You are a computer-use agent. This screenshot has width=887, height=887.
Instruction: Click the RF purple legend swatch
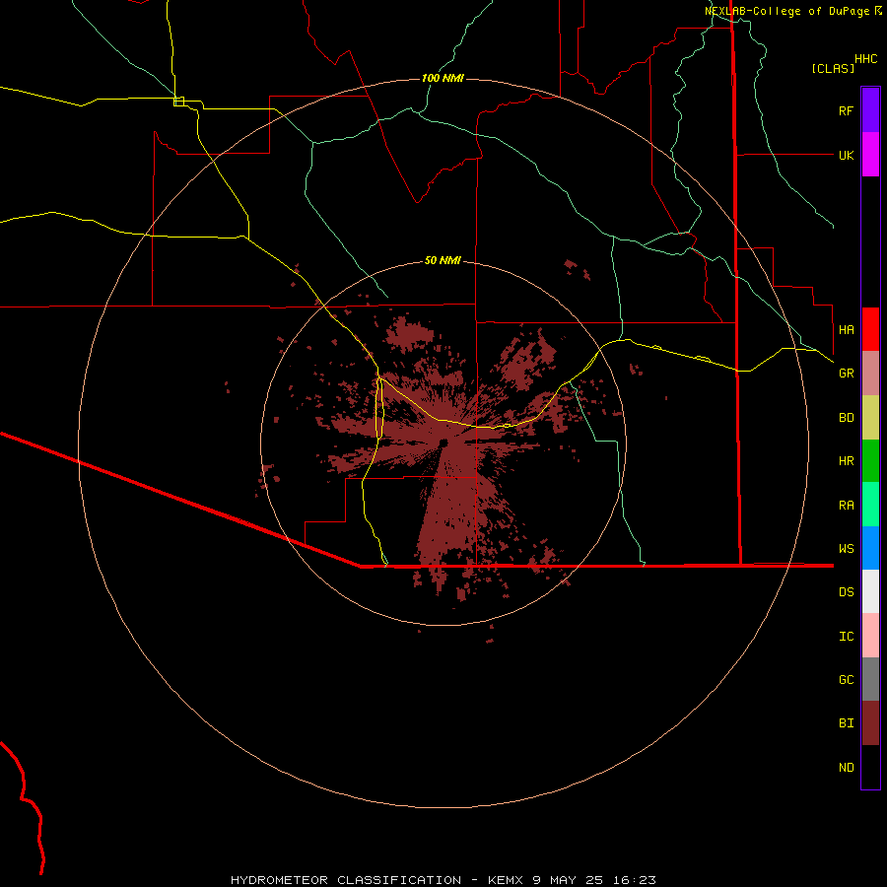point(870,110)
